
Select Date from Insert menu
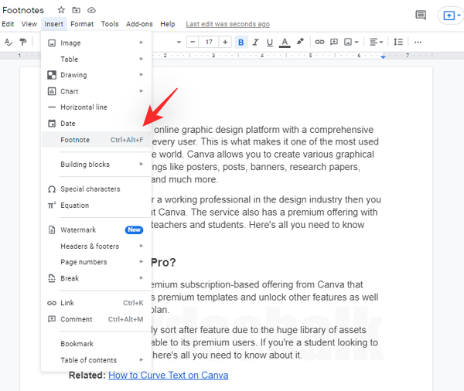[x=96, y=124]
